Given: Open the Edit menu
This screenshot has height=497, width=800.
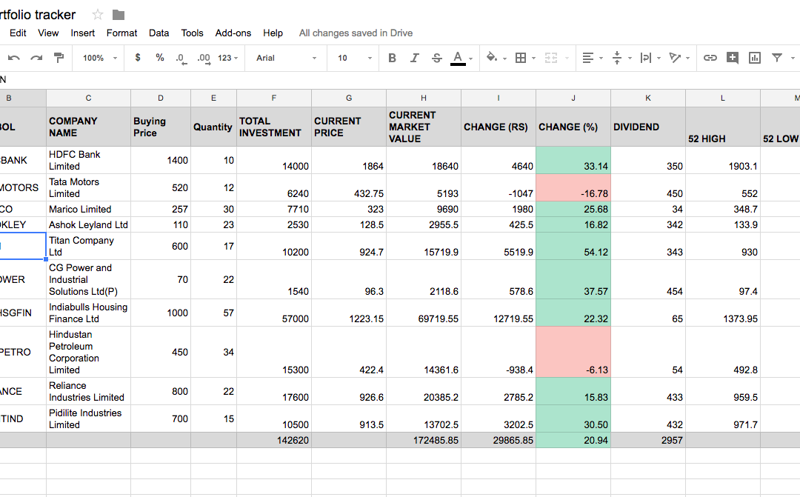Looking at the screenshot, I should [18, 33].
